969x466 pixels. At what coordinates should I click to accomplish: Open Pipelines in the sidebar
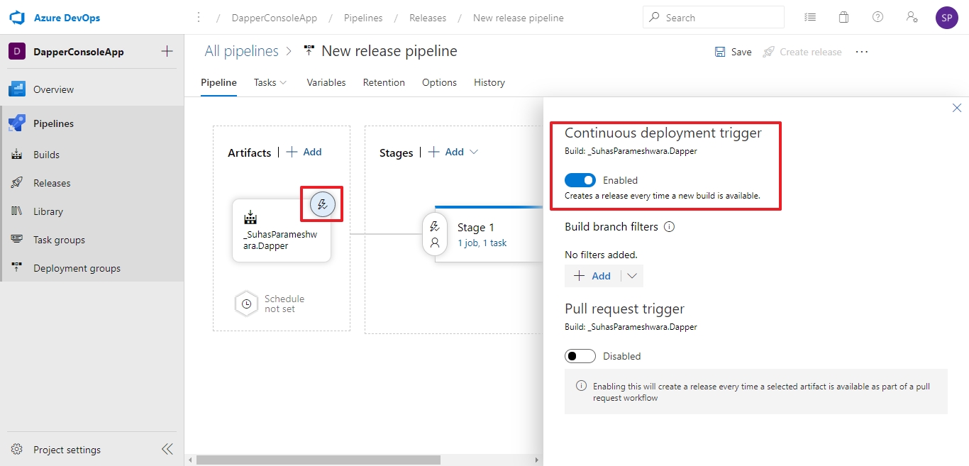[92, 123]
